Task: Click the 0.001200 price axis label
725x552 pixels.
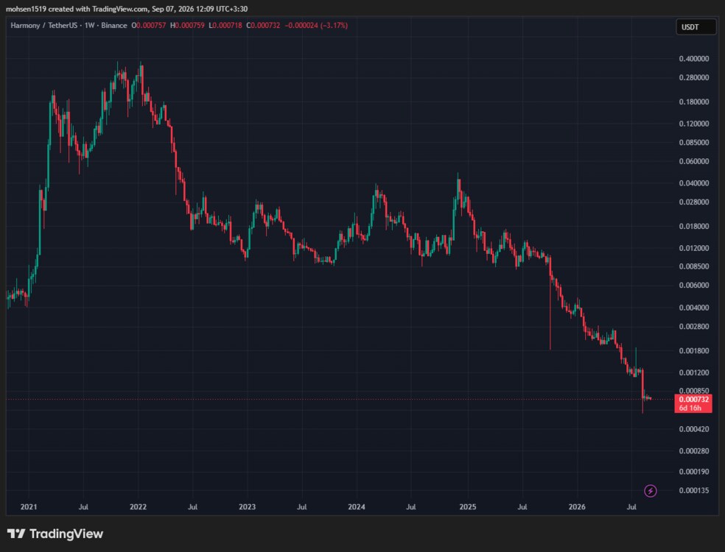Action: coord(693,372)
